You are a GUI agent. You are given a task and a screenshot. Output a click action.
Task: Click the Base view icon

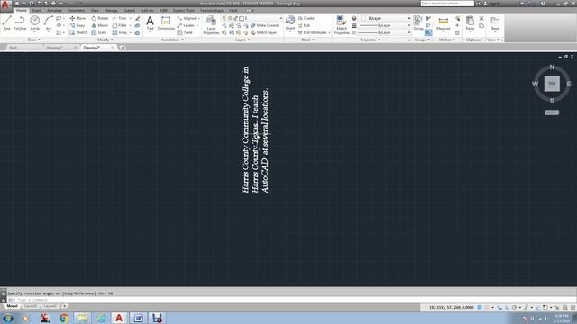pyautogui.click(x=495, y=22)
